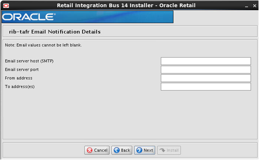Click the 'Email server port' label

tap(22, 69)
